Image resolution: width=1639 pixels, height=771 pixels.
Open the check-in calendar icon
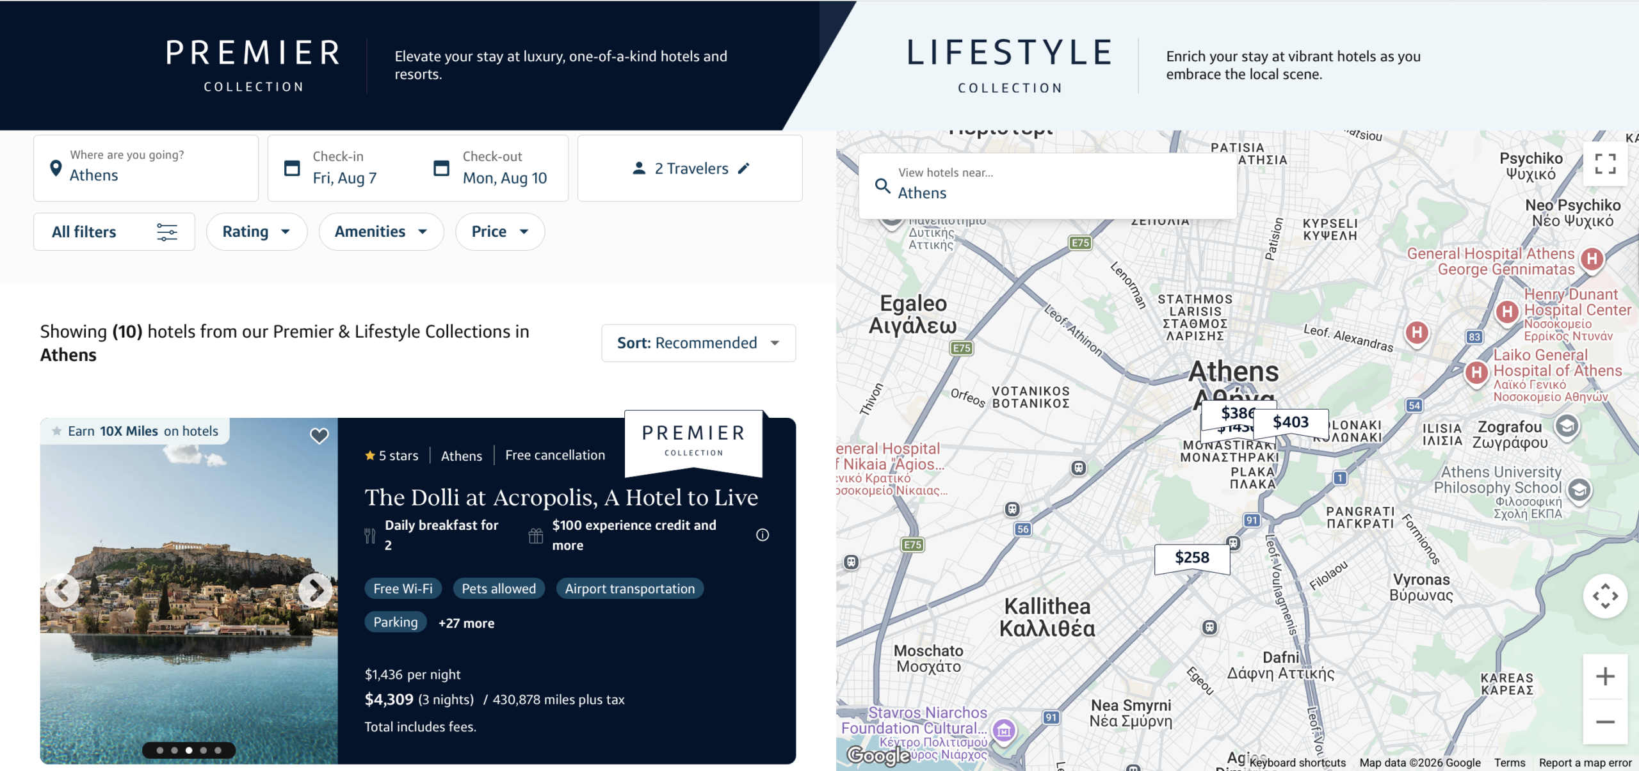click(292, 168)
